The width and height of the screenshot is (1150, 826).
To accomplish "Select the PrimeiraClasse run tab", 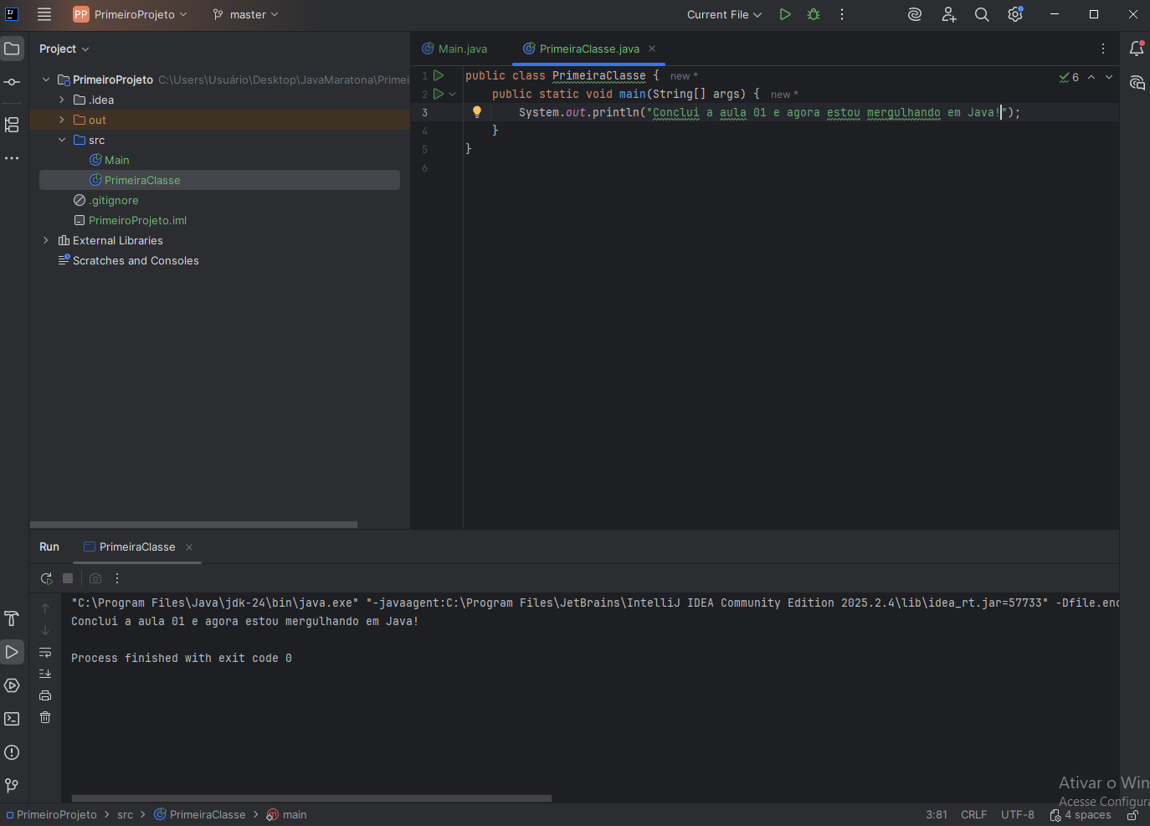I will click(136, 546).
